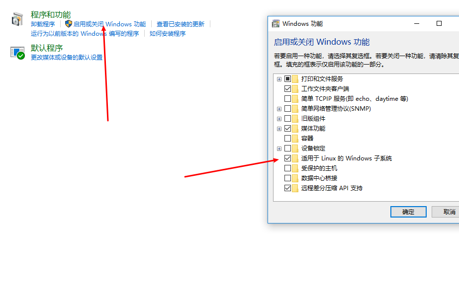Select the 适用于 Linux 的 Windows 子系统 label
The image size is (459, 295).
tap(347, 158)
